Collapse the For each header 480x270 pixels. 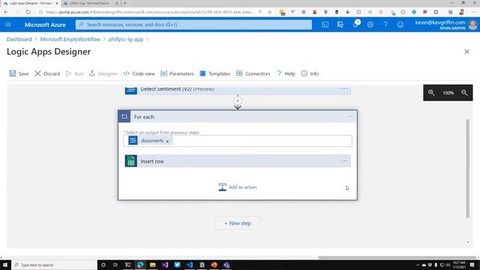[x=238, y=117]
